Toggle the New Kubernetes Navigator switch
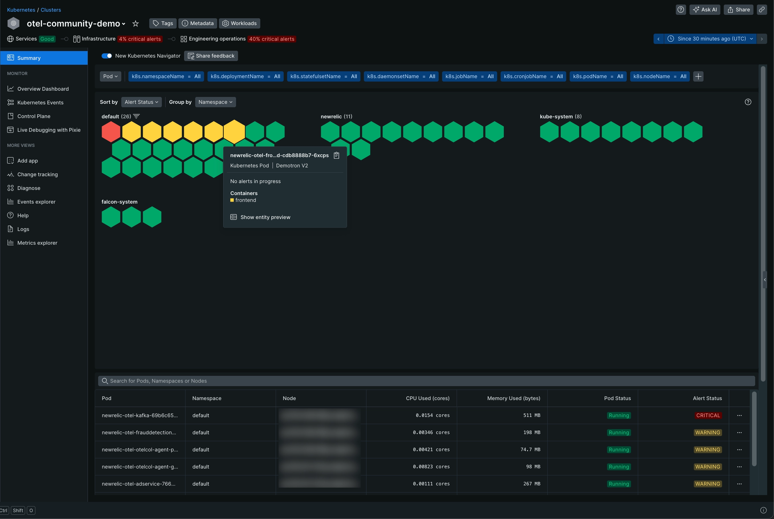 107,56
